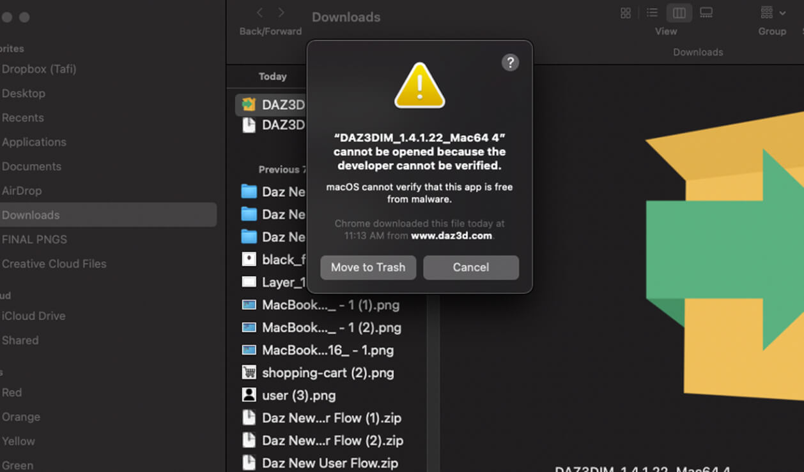Select Downloads in the sidebar
The image size is (804, 472).
[107, 215]
